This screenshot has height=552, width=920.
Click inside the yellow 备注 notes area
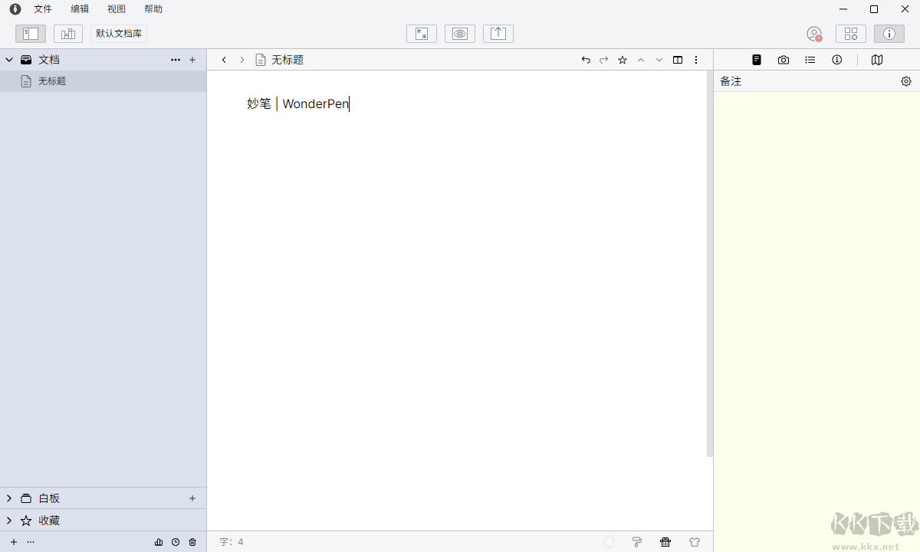pyautogui.click(x=816, y=322)
